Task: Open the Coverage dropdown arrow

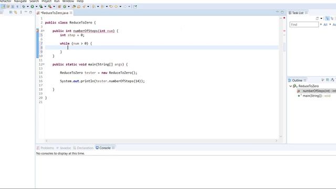Action: click(45, 6)
